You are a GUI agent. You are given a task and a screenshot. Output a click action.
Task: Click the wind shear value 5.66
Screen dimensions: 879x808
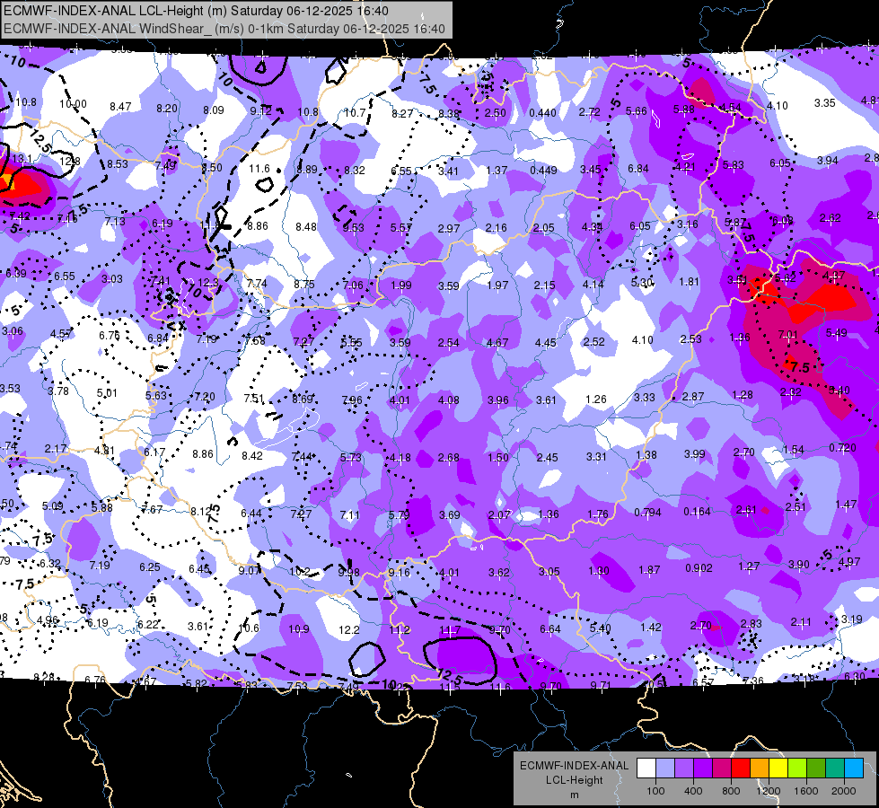pyautogui.click(x=637, y=111)
